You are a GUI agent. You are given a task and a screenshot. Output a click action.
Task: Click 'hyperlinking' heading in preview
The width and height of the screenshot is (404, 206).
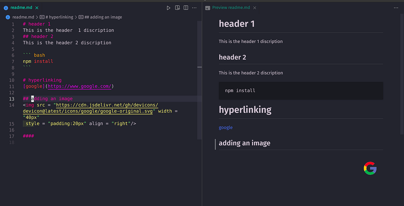pyautogui.click(x=245, y=110)
